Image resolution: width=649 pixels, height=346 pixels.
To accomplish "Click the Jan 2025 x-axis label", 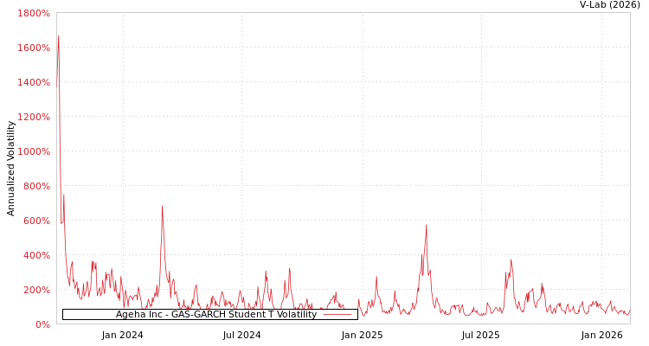I will tap(363, 335).
